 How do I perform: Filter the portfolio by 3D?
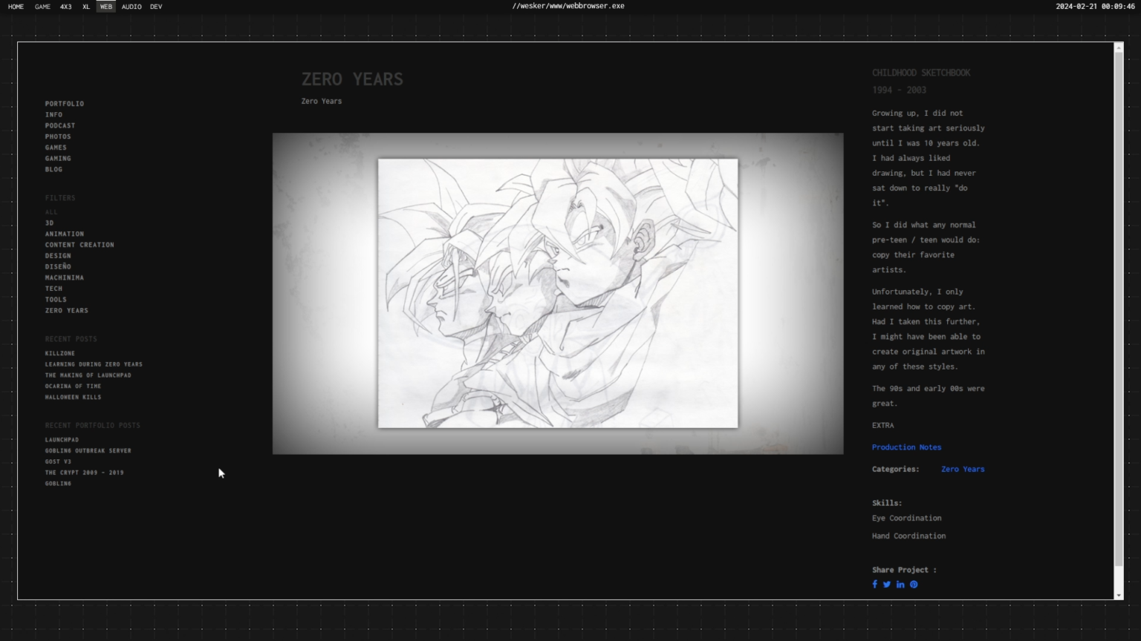(49, 223)
